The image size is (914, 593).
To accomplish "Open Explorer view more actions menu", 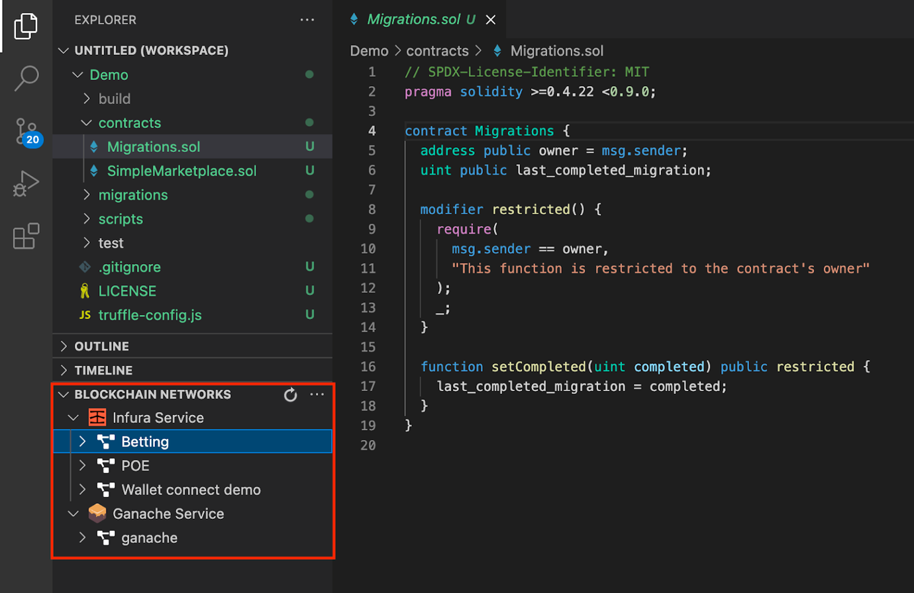I will [x=307, y=20].
